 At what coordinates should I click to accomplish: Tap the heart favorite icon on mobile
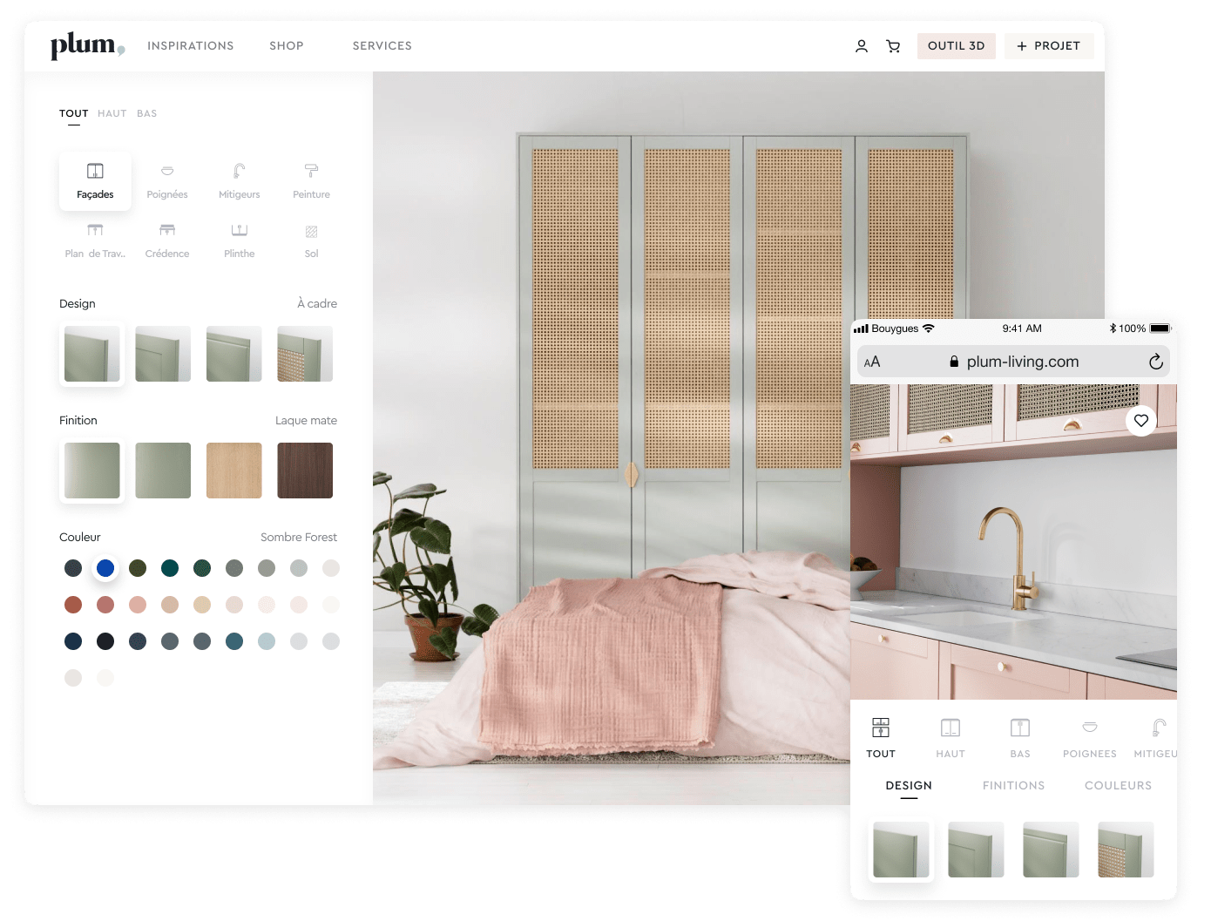click(1141, 421)
